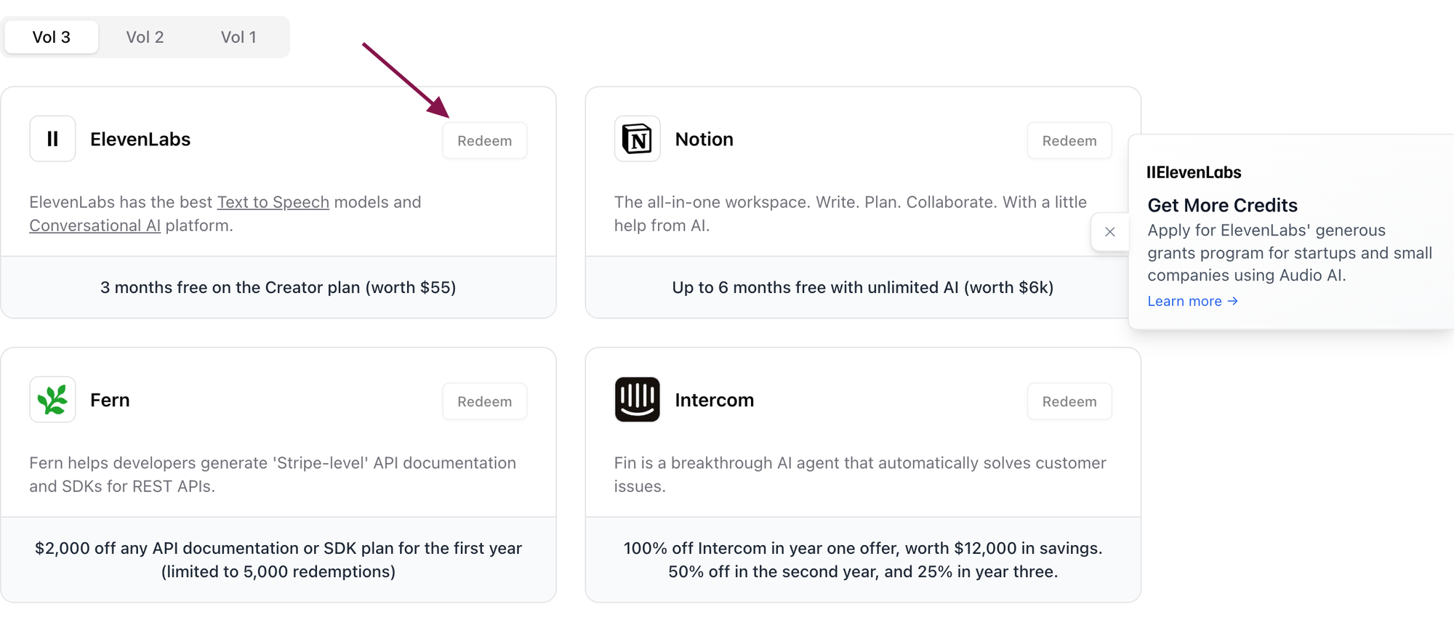The width and height of the screenshot is (1454, 620).
Task: Click the ElevenLabs card title
Action: click(140, 140)
